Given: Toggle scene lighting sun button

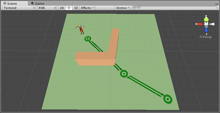Looking at the screenshot, I should point(69,8).
